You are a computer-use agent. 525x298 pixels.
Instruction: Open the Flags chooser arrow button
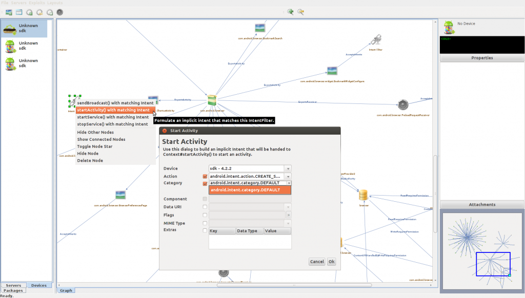[x=288, y=215]
